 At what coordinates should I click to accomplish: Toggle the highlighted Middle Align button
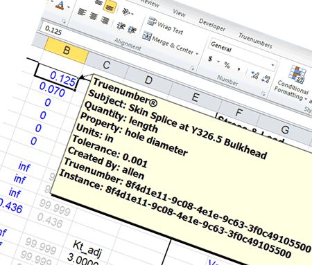(x=109, y=7)
